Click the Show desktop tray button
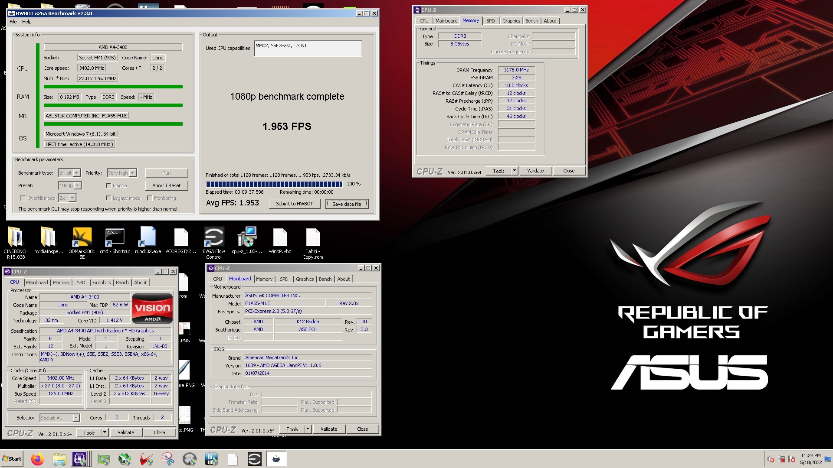The width and height of the screenshot is (833, 468). (828, 459)
